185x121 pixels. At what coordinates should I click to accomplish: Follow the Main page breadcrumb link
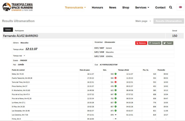[141, 21]
